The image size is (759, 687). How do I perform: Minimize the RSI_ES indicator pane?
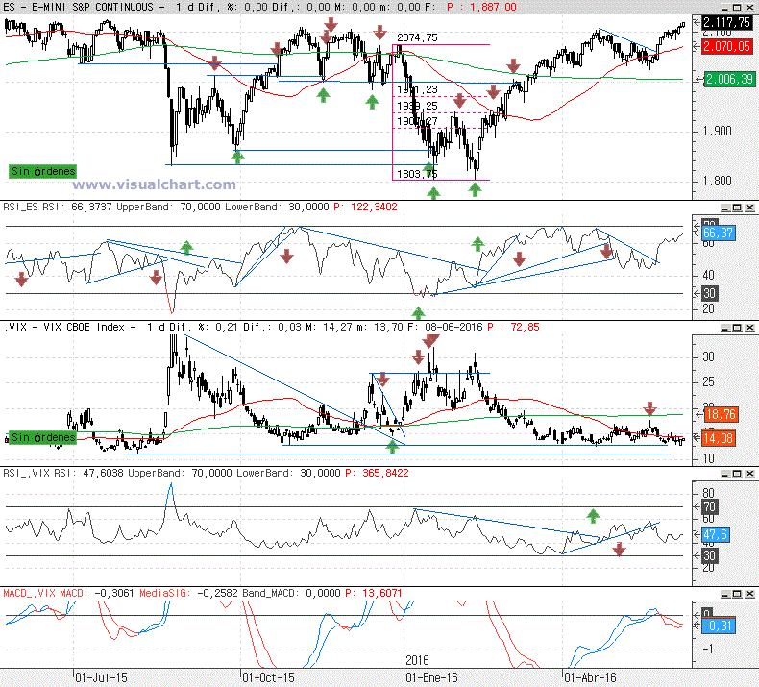click(724, 208)
